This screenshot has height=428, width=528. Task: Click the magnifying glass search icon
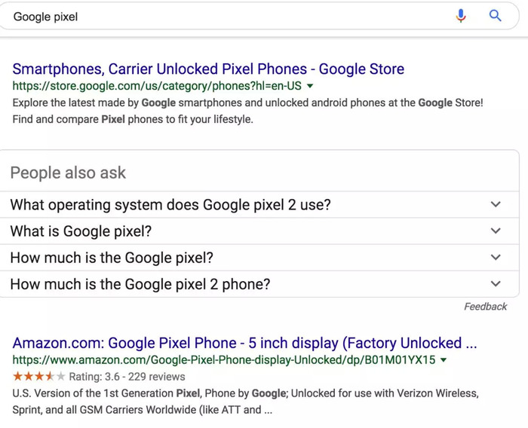[495, 16]
